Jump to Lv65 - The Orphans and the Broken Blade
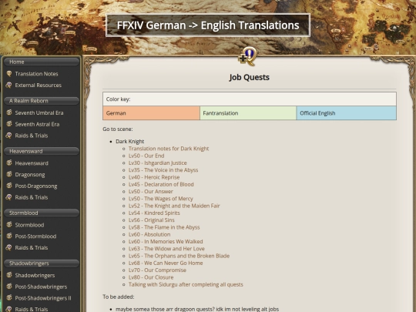Screen dimensions: 416x312 (x=179, y=256)
